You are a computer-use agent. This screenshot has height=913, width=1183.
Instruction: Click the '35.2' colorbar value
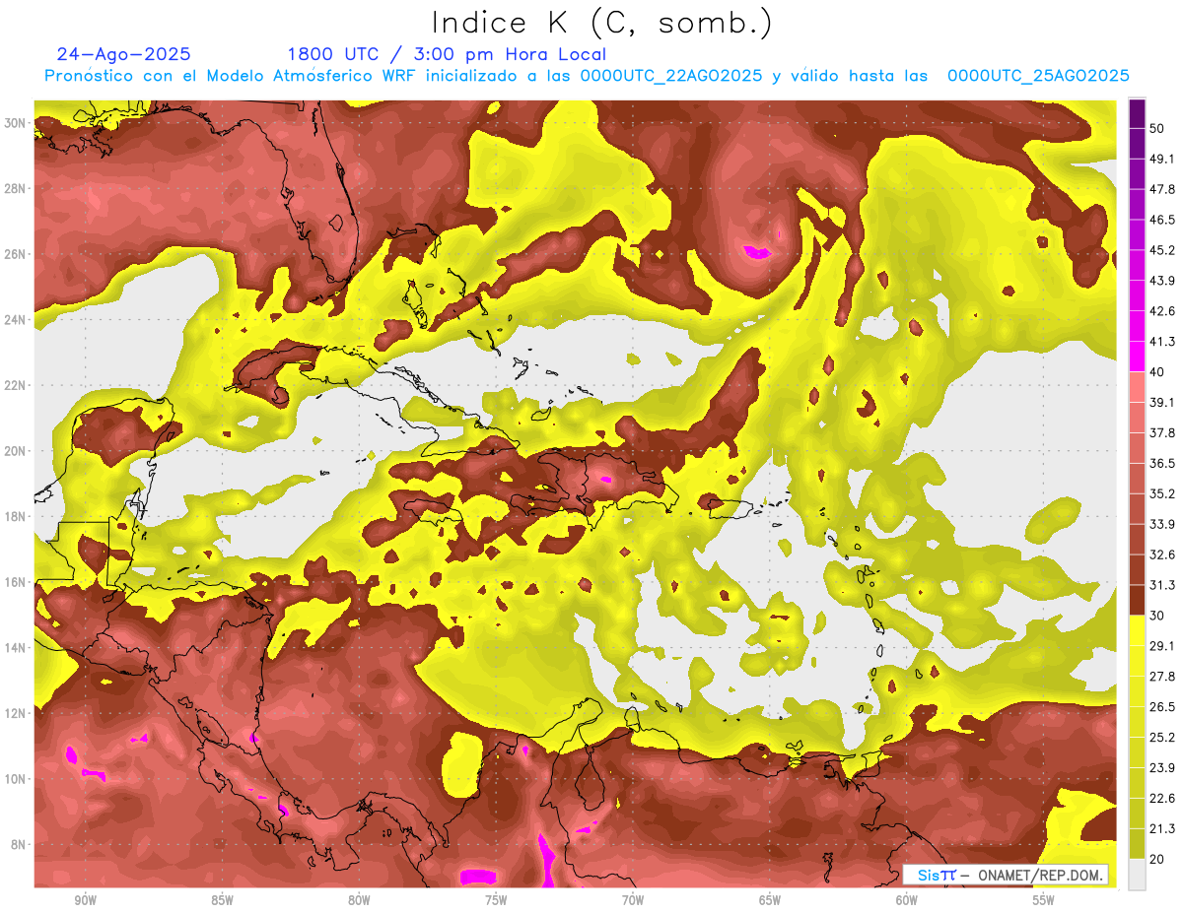(1162, 493)
